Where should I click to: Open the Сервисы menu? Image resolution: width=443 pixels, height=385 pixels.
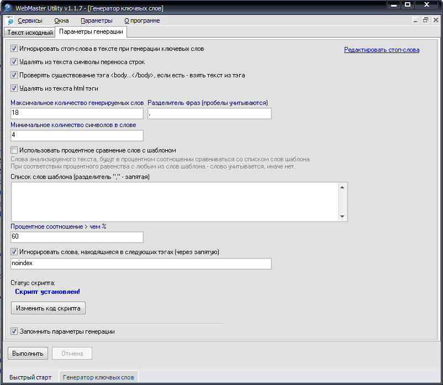30,20
